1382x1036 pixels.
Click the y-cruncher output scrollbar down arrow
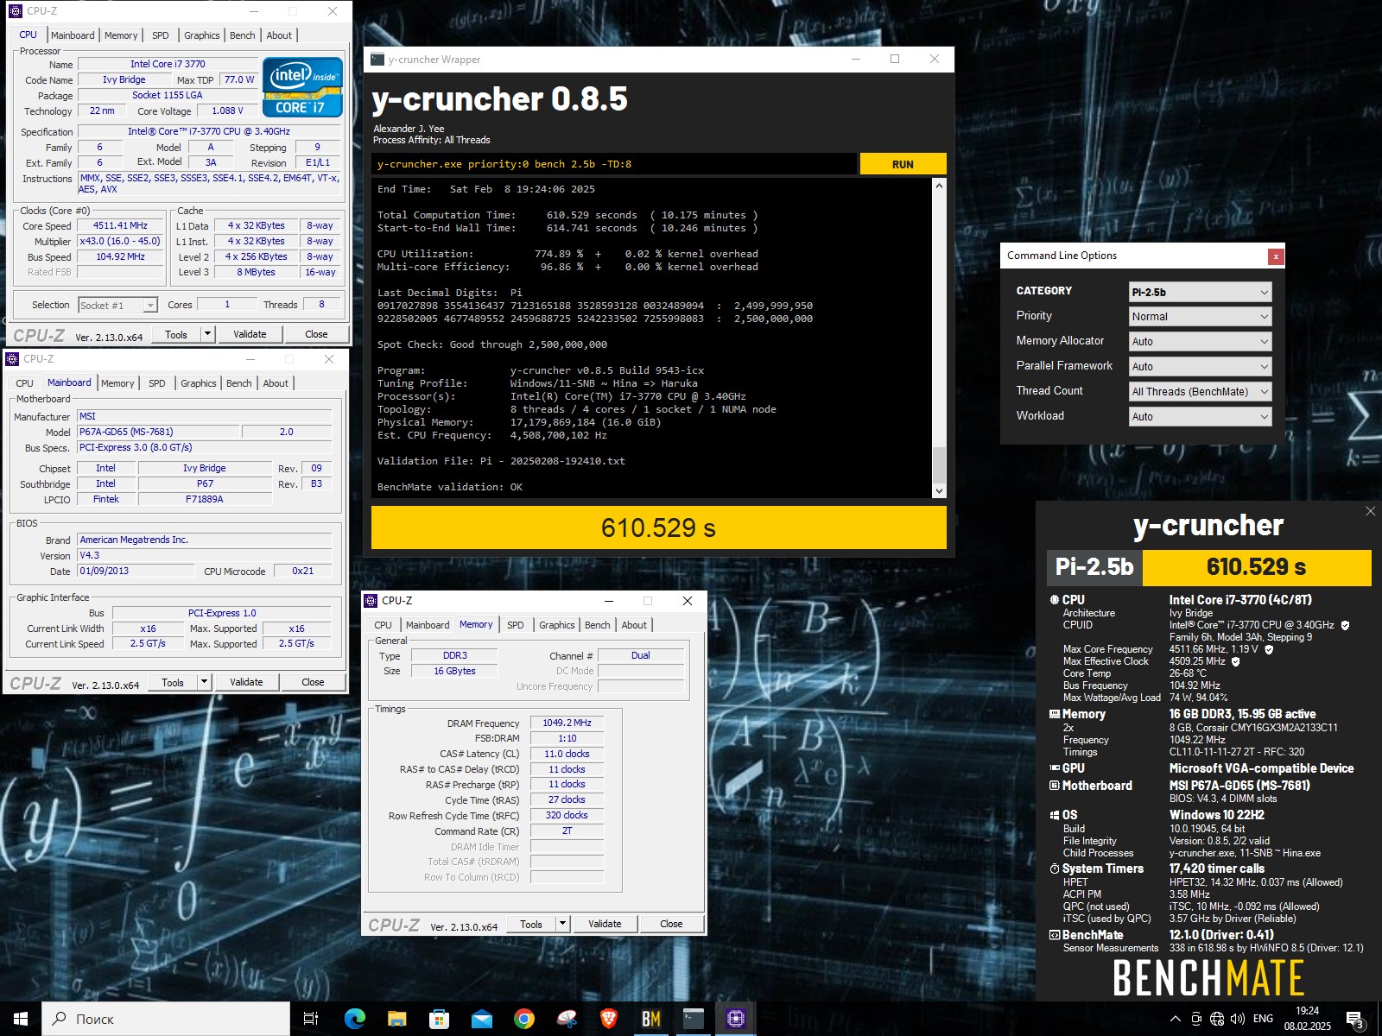coord(939,490)
